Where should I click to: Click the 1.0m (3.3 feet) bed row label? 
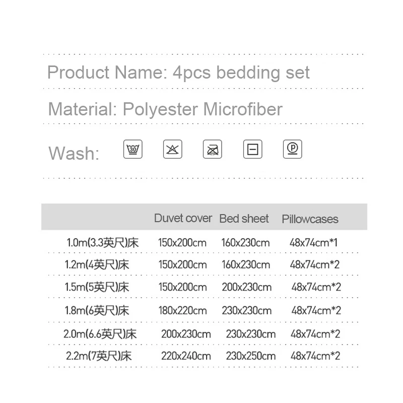point(102,243)
